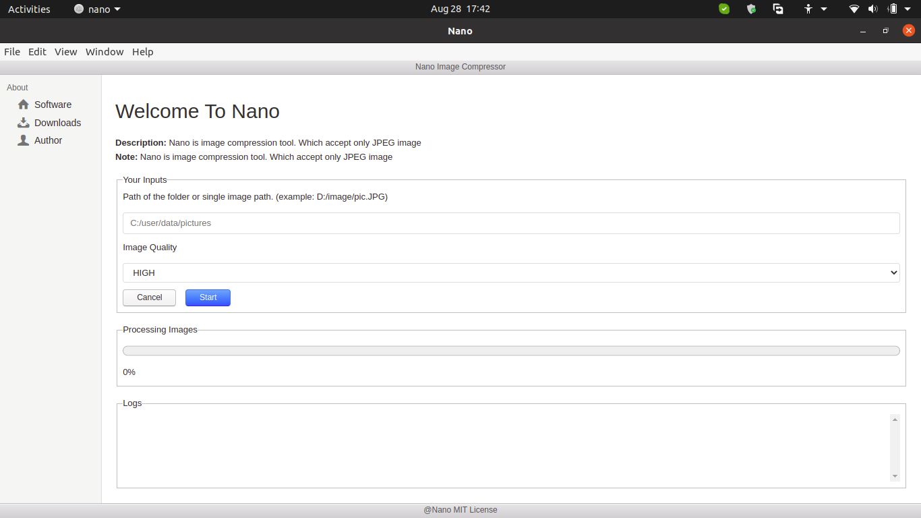Go to the Author sidebar link

click(49, 140)
